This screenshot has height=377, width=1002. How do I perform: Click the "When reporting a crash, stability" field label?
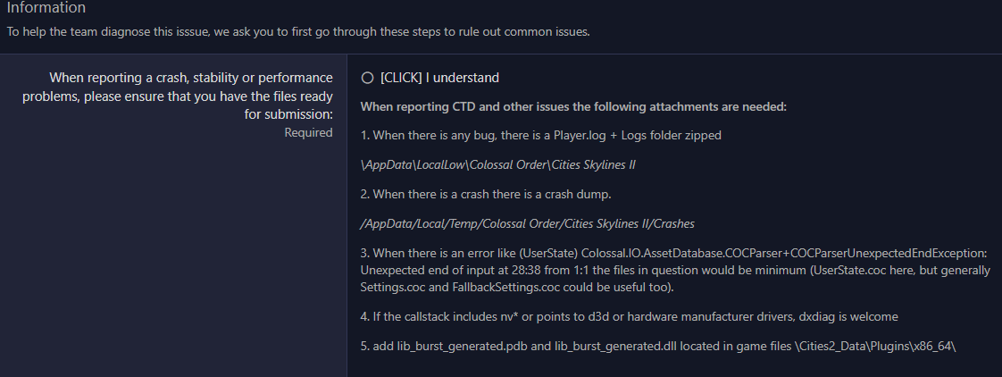point(191,78)
